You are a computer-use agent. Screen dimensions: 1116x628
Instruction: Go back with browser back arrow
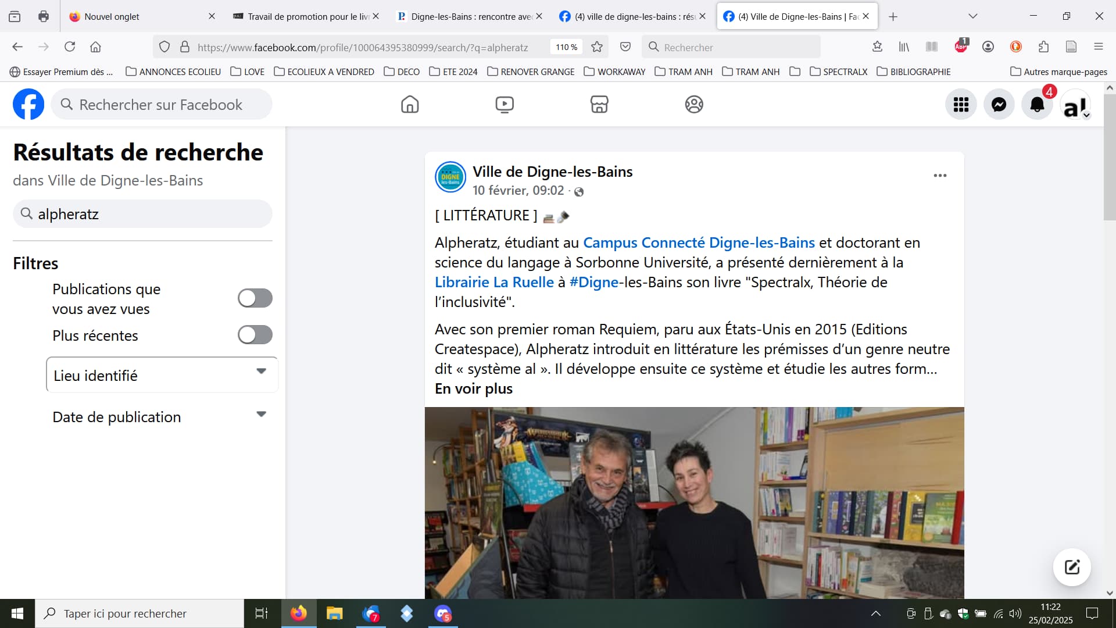pos(17,47)
